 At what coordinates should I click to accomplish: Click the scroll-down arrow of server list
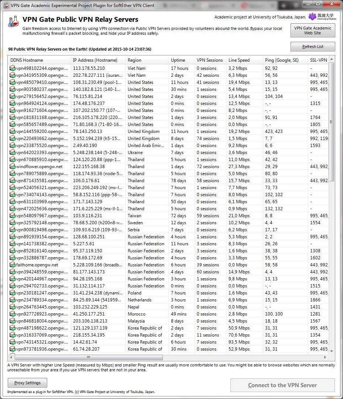click(x=331, y=351)
